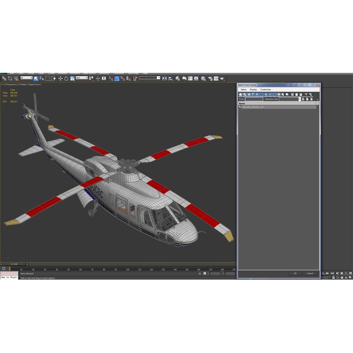Click the Unlink Selection tool

(10, 78)
